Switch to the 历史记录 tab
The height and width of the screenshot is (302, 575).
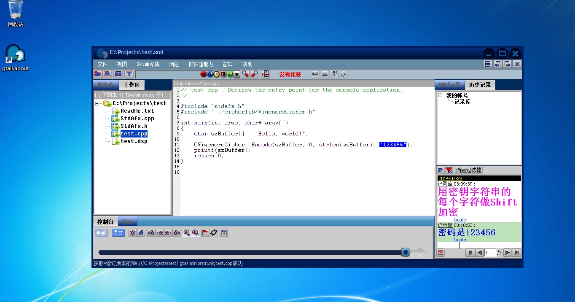[480, 85]
